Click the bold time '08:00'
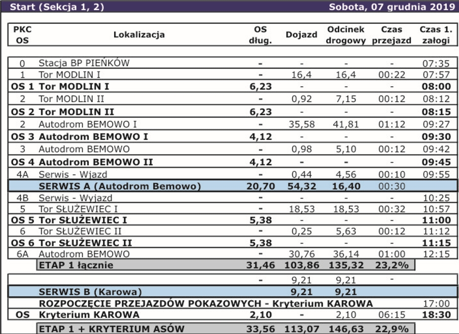 coord(436,87)
